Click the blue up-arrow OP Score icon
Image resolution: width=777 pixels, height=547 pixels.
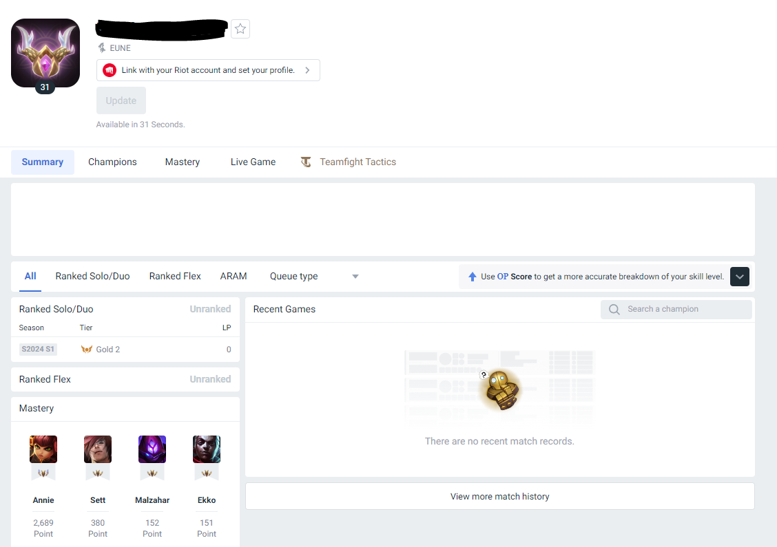pos(473,277)
